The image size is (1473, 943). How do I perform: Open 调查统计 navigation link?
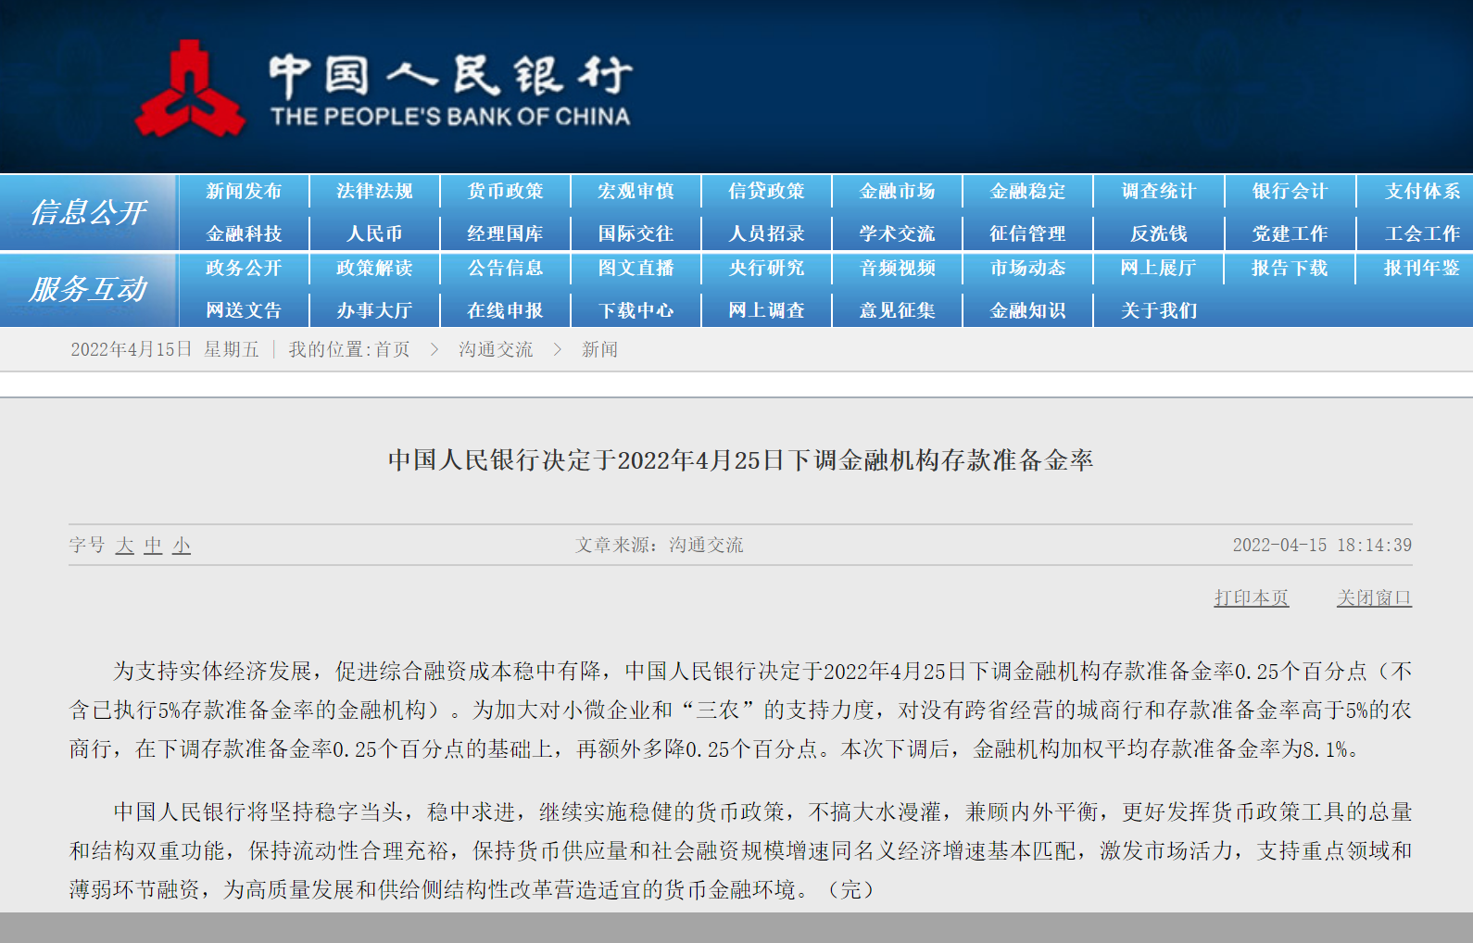point(1158,191)
